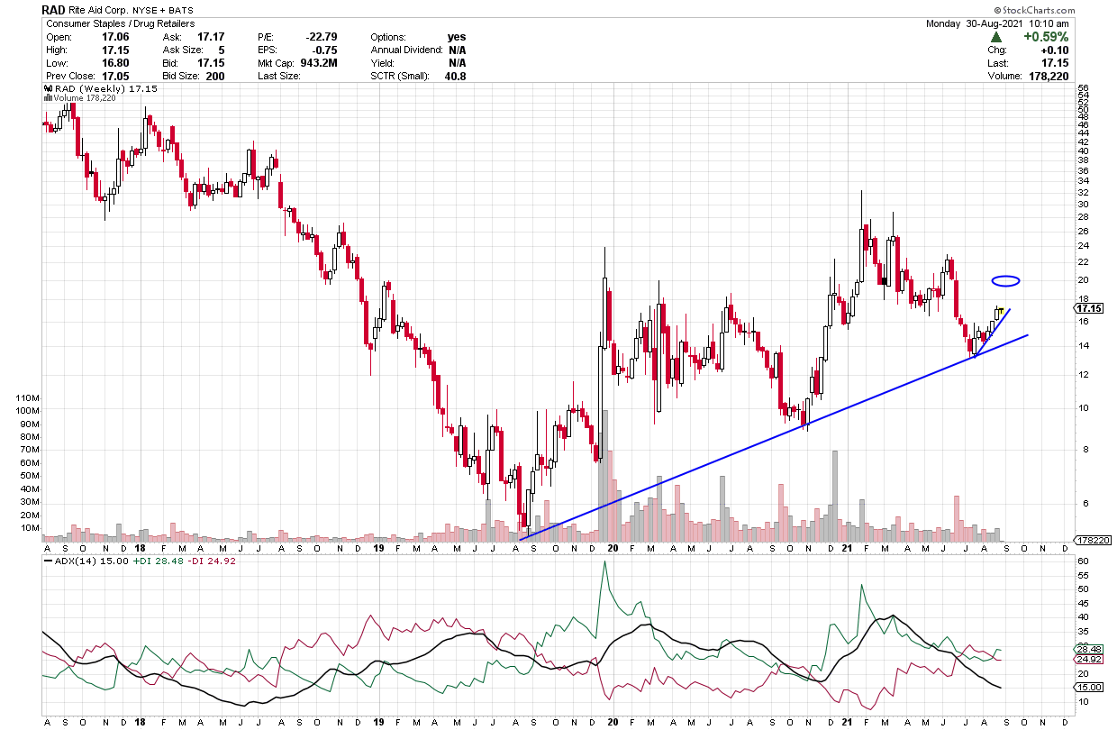Click the Ask Size value 5

tap(221, 50)
